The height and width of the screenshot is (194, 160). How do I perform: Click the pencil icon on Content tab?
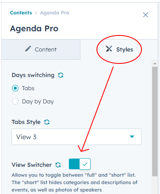tap(28, 49)
